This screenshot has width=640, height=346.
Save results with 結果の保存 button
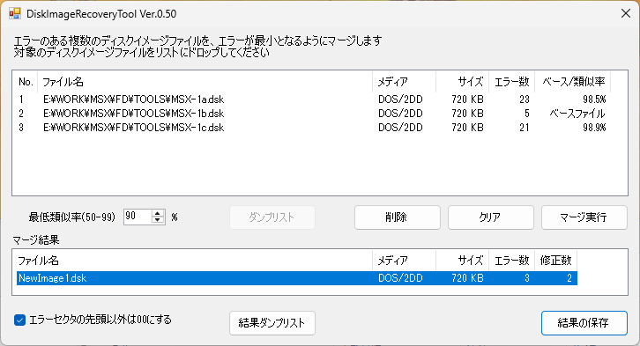(x=584, y=323)
